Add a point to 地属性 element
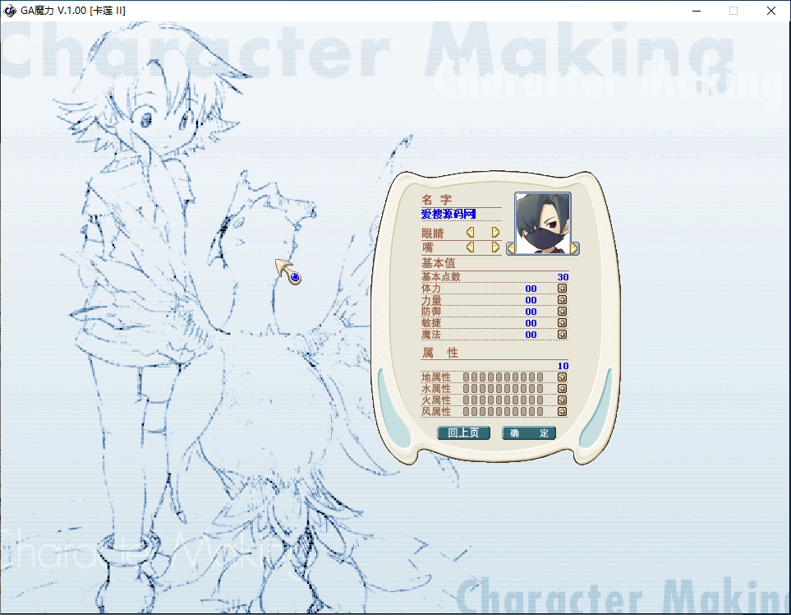This screenshot has height=615, width=791. [562, 377]
